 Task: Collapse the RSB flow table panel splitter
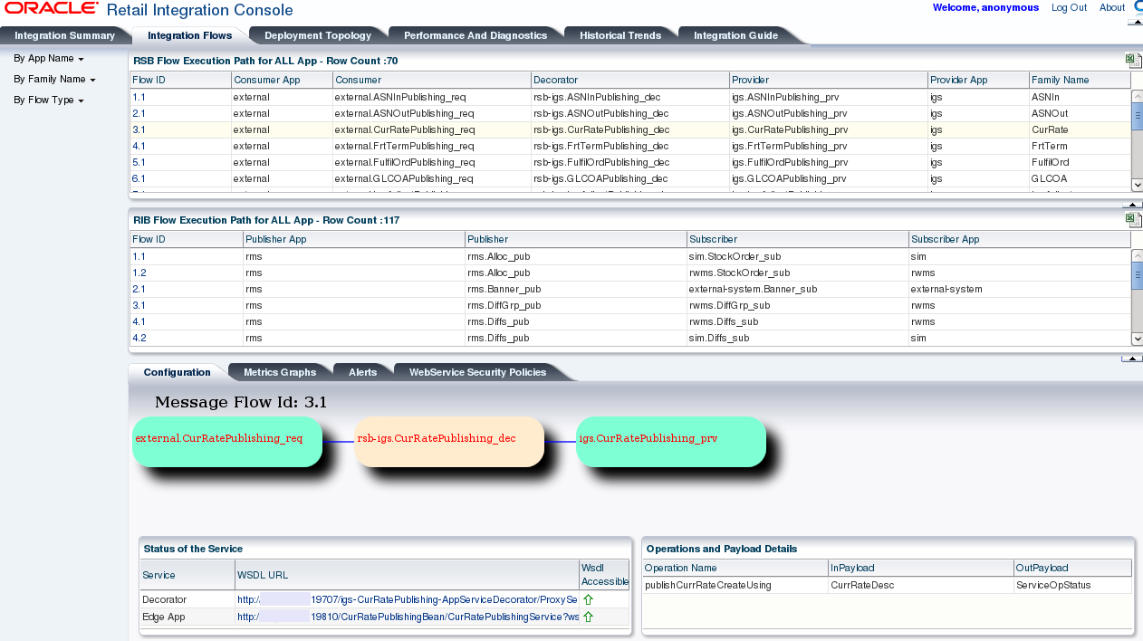(1131, 205)
